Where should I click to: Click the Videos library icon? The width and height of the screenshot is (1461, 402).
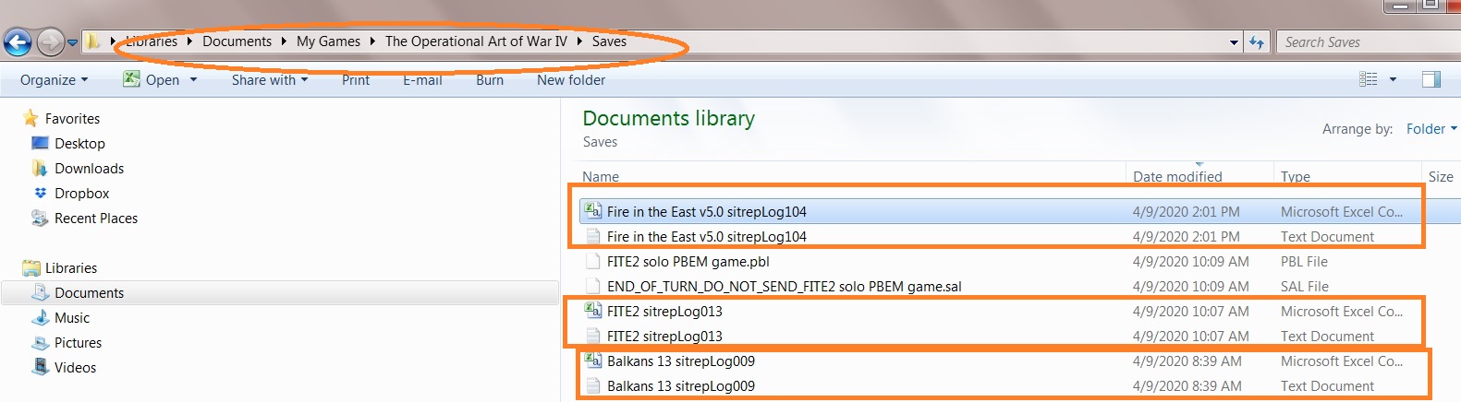[40, 367]
